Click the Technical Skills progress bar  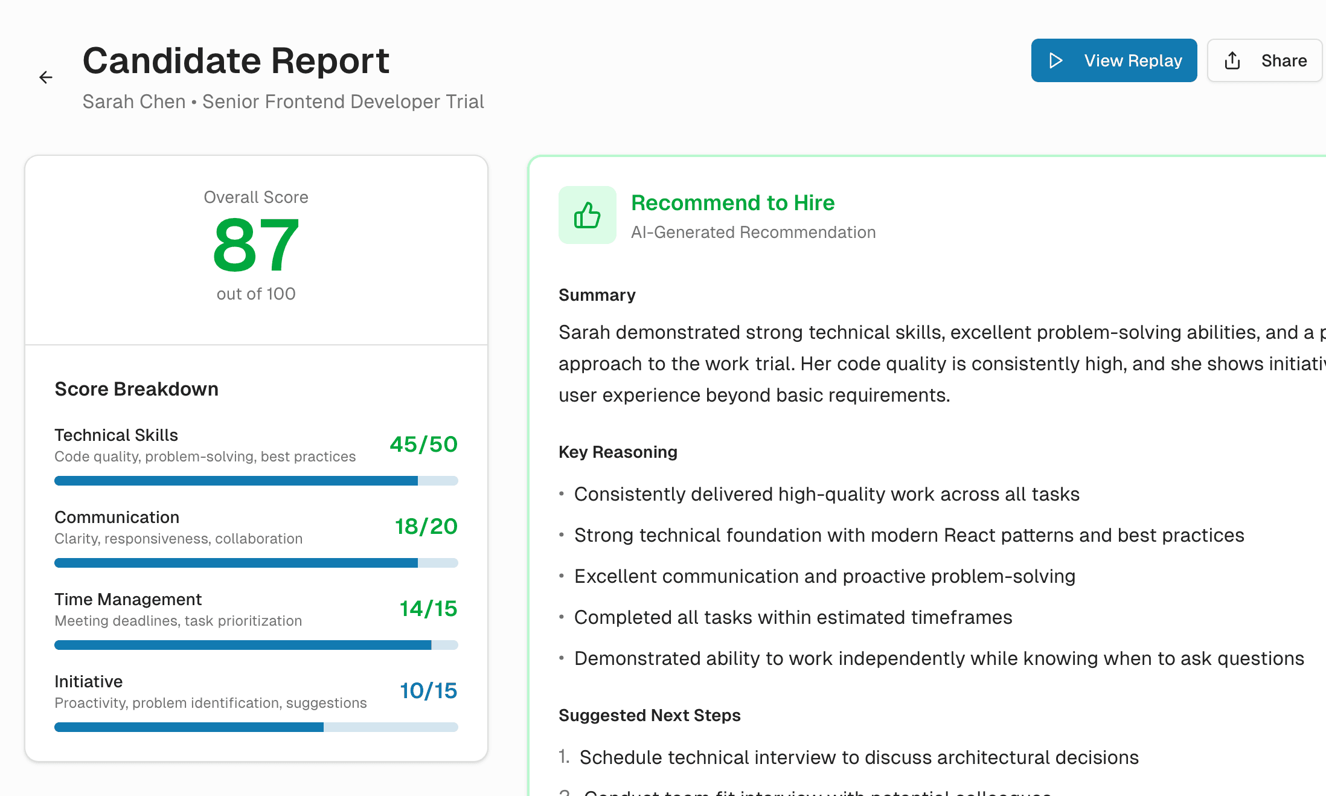pos(256,481)
